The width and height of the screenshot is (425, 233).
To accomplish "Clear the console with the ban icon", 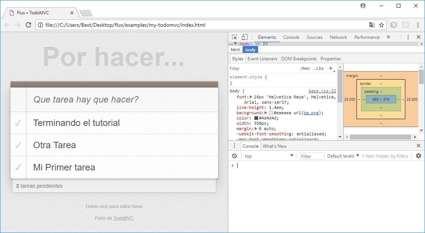I will coord(234,156).
